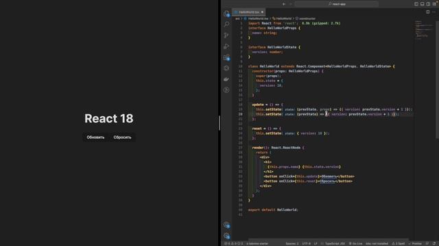The height and width of the screenshot is (246, 439).
Task: Open the Search view in activity bar
Action: tap(226, 25)
